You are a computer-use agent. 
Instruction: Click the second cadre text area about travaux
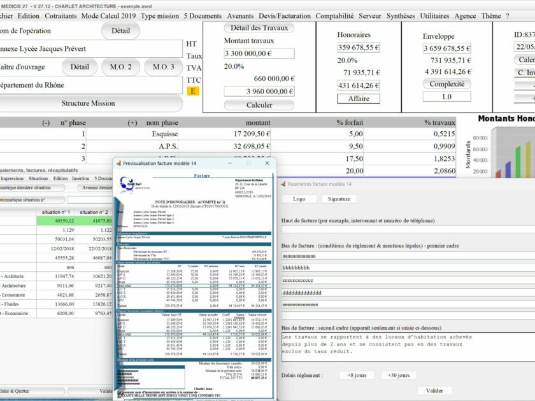[x=408, y=347]
